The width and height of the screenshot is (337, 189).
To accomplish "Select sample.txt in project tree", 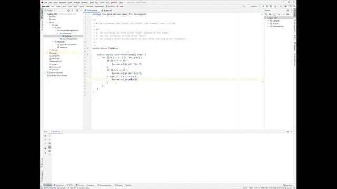I will (63, 47).
